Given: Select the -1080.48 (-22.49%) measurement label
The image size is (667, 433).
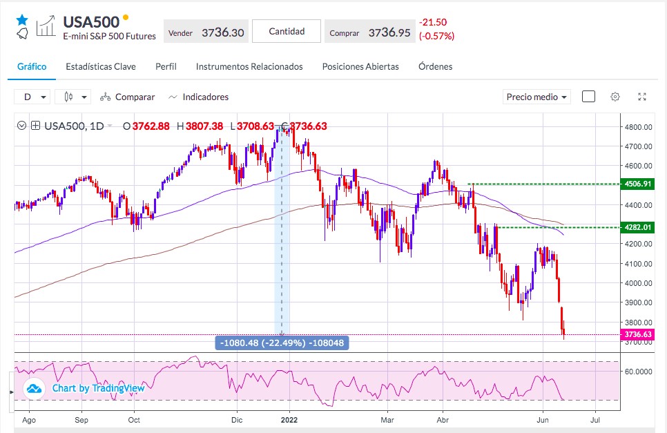Looking at the screenshot, I should pyautogui.click(x=282, y=343).
